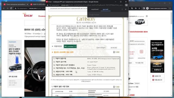Click the row '4. 자동차보험 특수 사고이력'
This screenshot has height=98, width=174.
(x=86, y=68)
